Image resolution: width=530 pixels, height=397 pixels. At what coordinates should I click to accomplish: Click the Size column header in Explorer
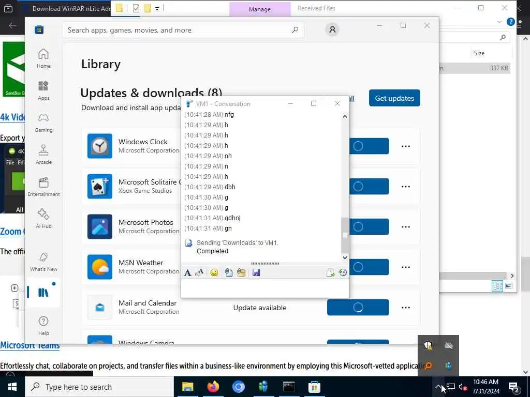[x=479, y=53]
